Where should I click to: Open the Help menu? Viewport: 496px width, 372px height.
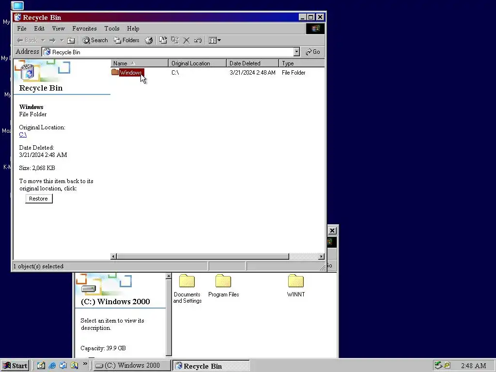[x=133, y=29]
